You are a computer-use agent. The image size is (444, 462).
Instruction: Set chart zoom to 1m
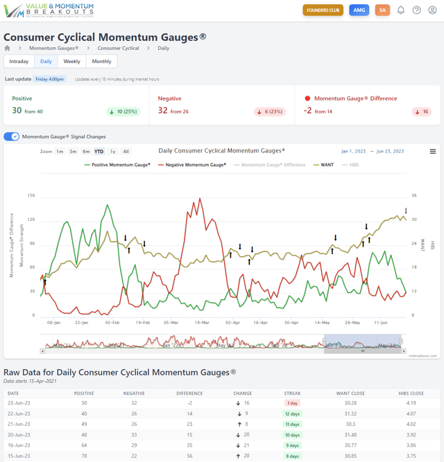pos(60,152)
